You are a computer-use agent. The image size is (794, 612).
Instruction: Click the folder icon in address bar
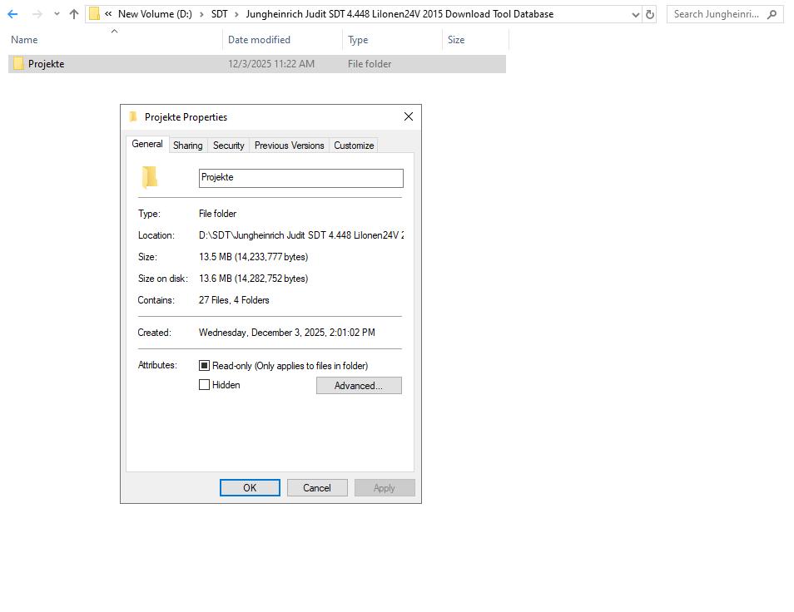pos(94,14)
